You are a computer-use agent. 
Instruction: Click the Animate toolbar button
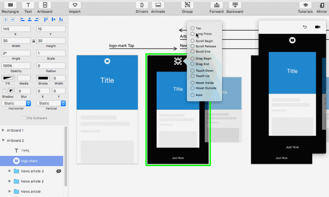158,7
